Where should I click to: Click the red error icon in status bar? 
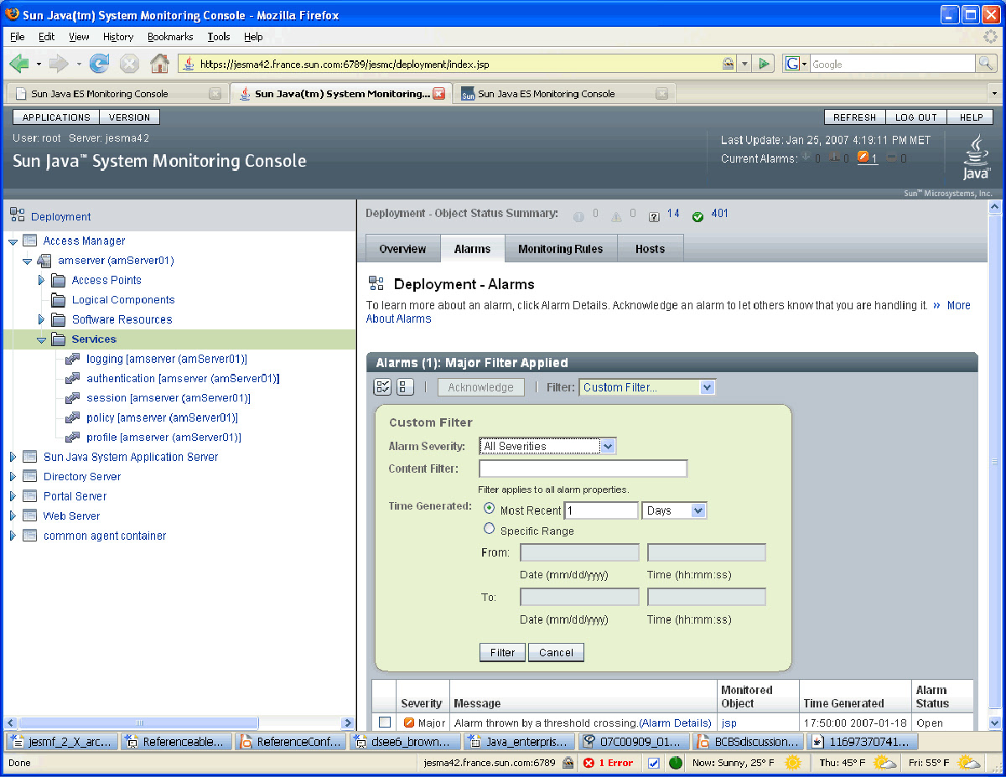pyautogui.click(x=589, y=763)
